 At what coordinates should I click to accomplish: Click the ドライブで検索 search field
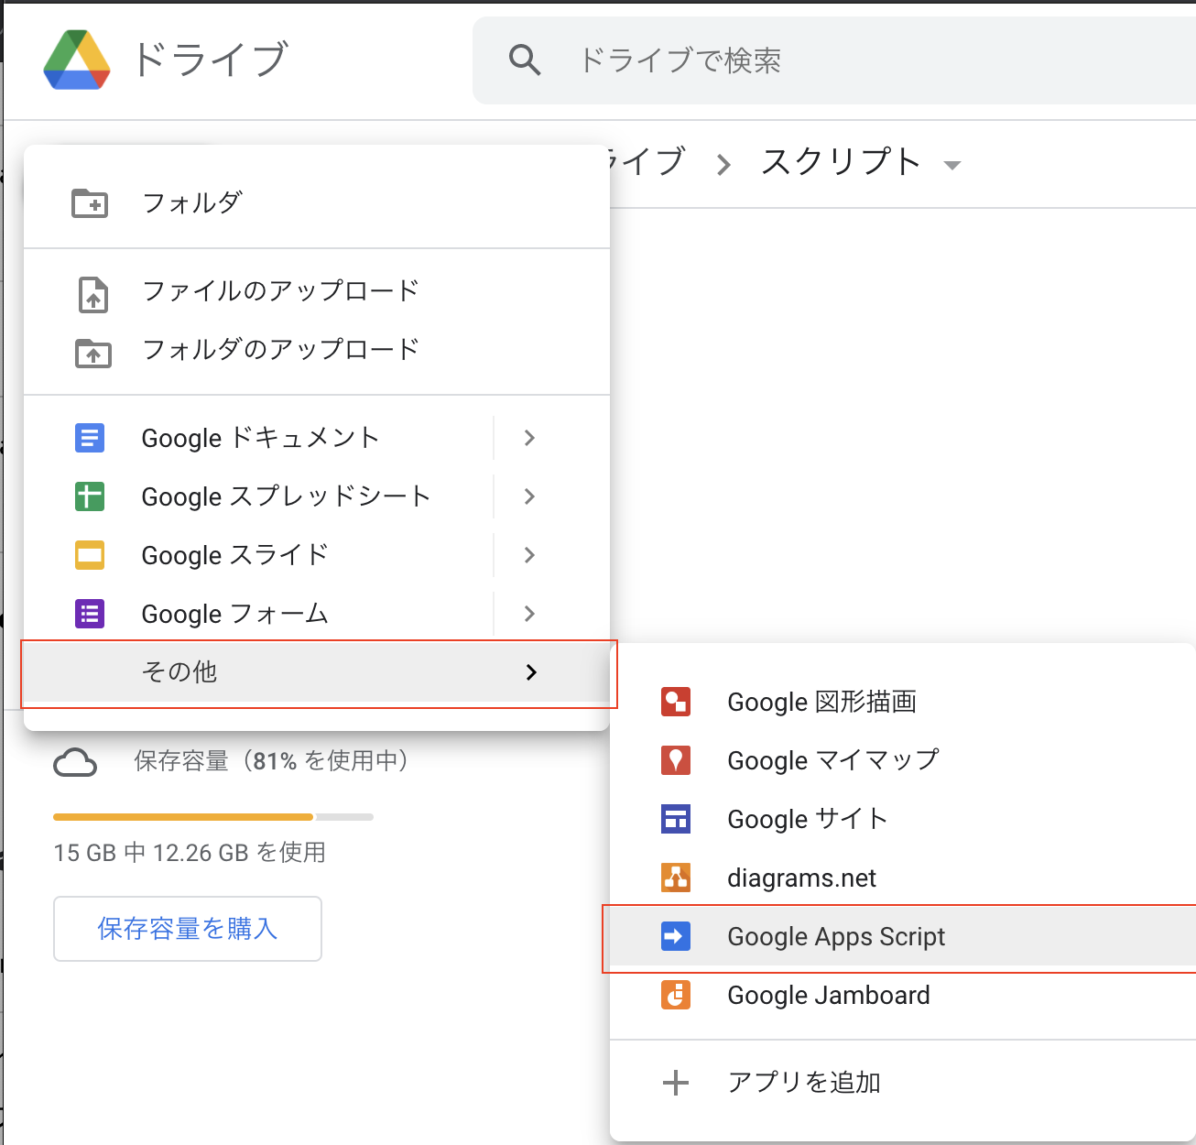pyautogui.click(x=834, y=60)
